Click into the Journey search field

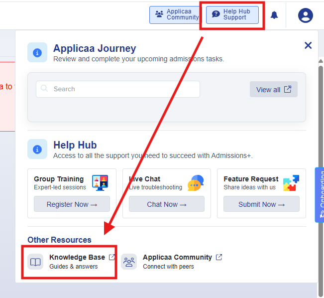118,89
